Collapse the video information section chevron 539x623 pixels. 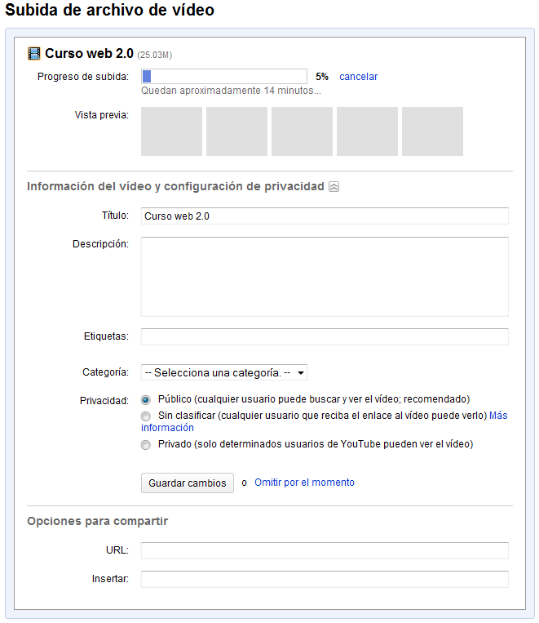pos(334,187)
